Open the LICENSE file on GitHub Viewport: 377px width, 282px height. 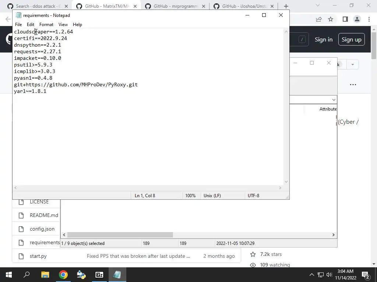click(39, 202)
